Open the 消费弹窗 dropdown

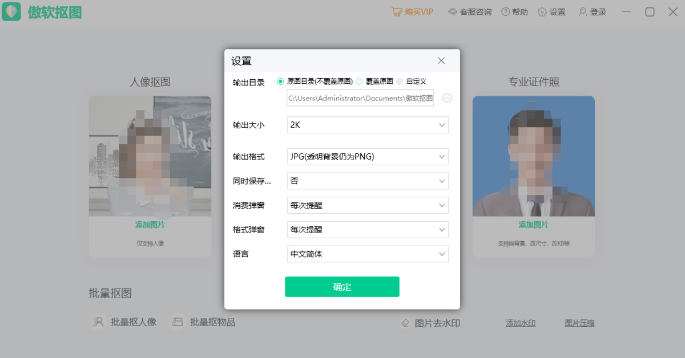368,205
